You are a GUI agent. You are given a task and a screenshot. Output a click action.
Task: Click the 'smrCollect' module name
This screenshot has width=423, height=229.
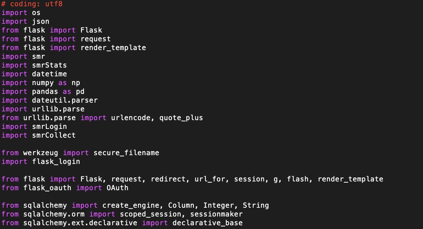tap(54, 135)
